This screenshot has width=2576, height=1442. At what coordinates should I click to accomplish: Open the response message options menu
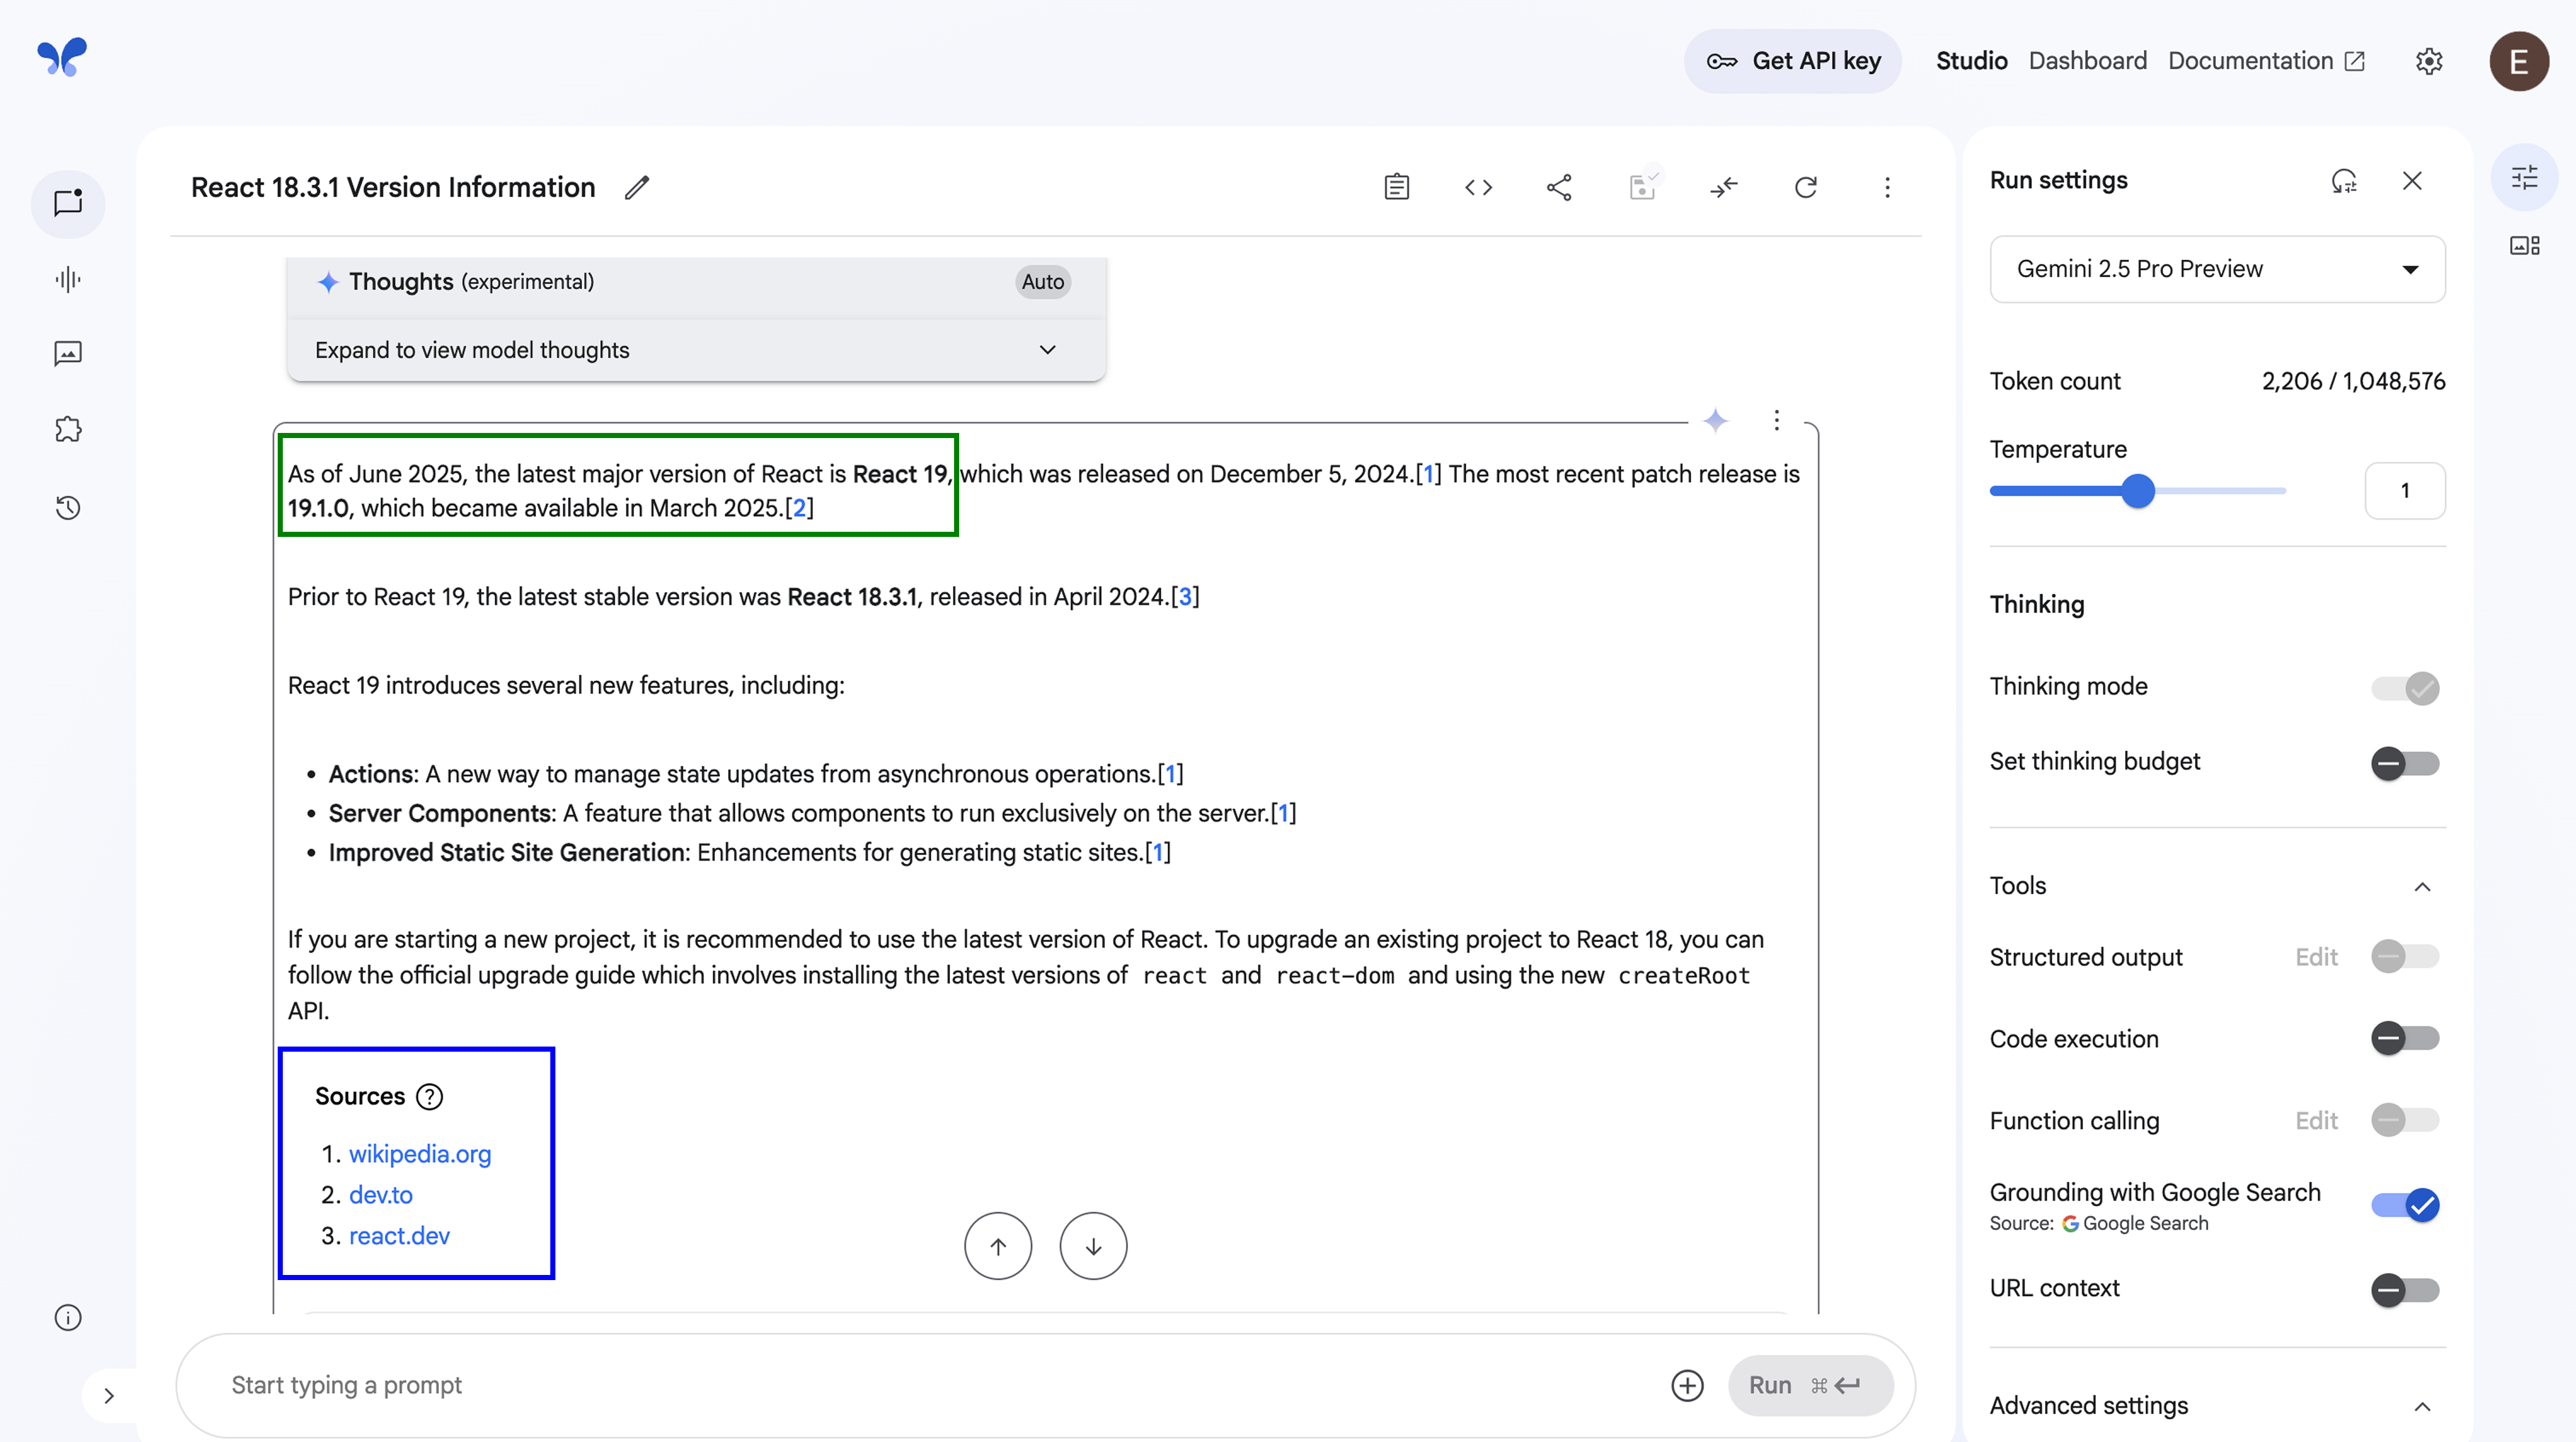point(1777,420)
